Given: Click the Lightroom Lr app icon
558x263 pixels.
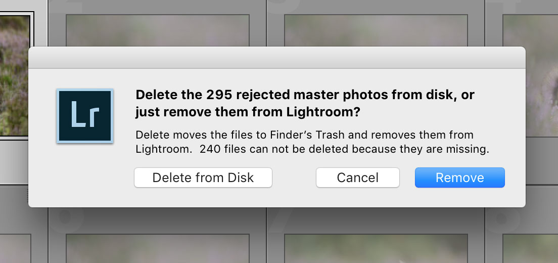Looking at the screenshot, I should click(x=85, y=116).
